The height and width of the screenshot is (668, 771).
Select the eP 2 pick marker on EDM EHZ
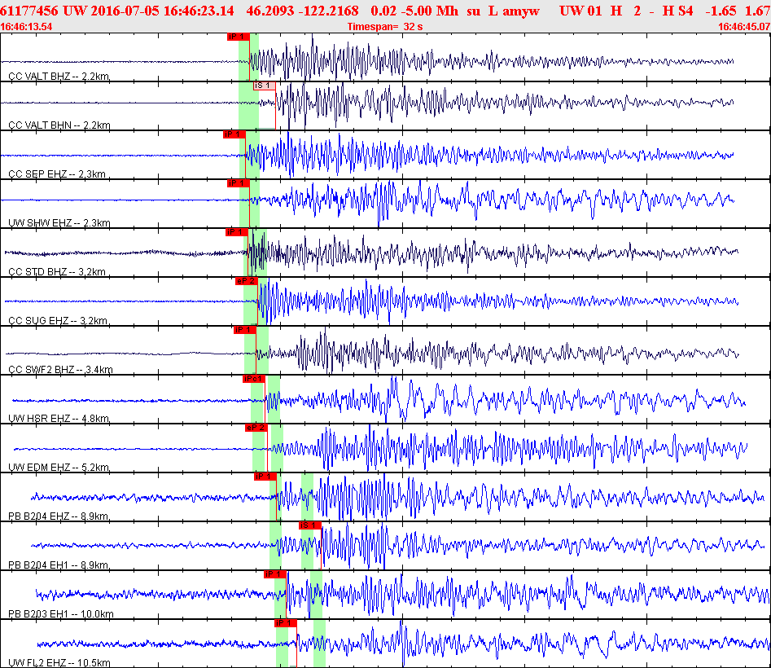point(256,428)
